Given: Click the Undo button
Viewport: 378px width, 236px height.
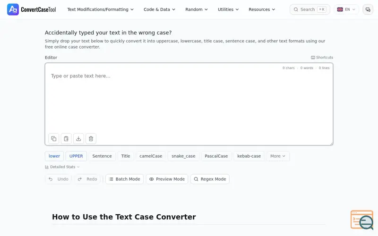Looking at the screenshot, I should coord(58,179).
